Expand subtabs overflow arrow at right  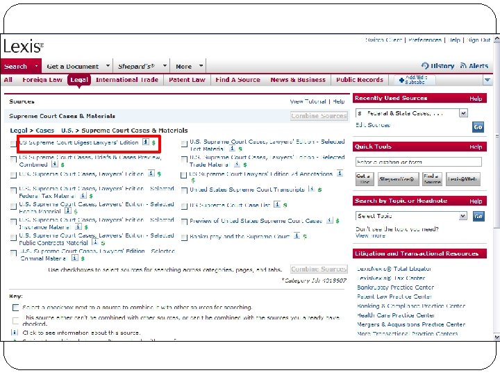click(x=487, y=80)
